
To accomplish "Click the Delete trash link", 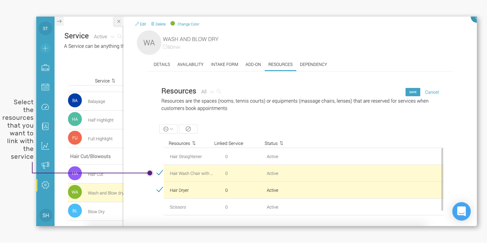I will (158, 24).
